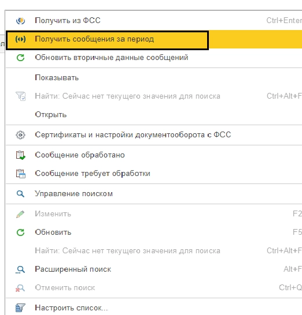
Task: Click clipboard checkmark icon for Сообщение обработано
Action: (20, 155)
